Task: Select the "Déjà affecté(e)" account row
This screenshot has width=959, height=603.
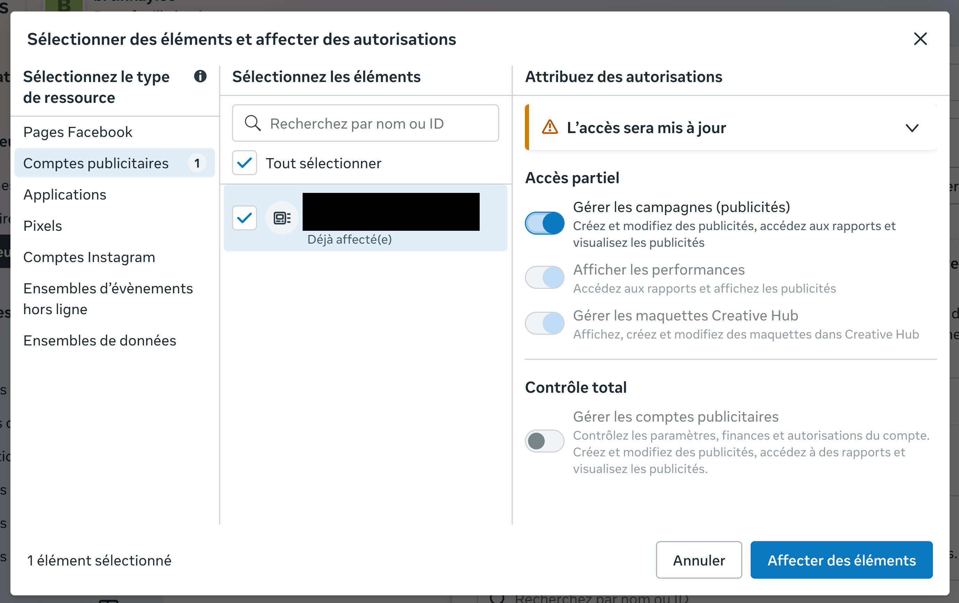Action: [x=366, y=218]
